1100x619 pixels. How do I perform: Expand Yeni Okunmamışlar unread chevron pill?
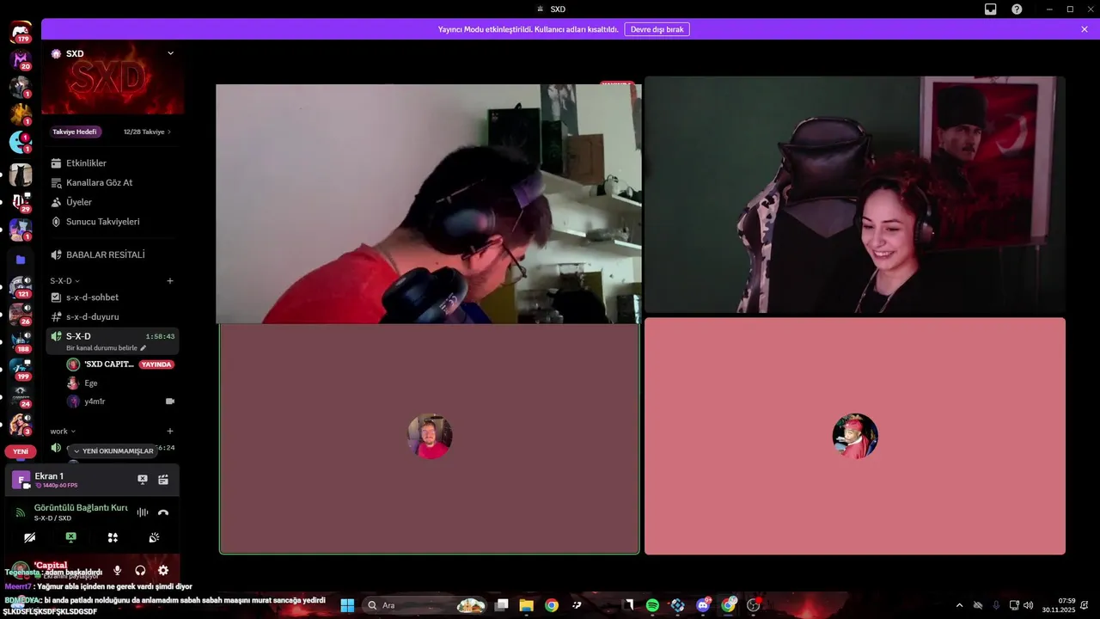pos(113,450)
